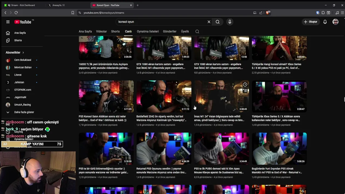Open the Xbox Series S / X Aldıktan sonra thumbnail
This screenshot has width=345, height=194.
click(x=279, y=96)
